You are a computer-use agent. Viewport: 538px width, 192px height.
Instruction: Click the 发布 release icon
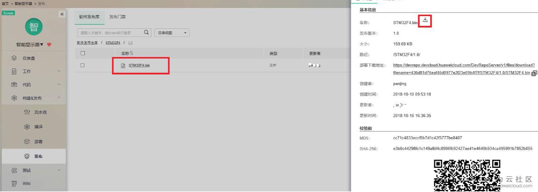[x=27, y=156]
